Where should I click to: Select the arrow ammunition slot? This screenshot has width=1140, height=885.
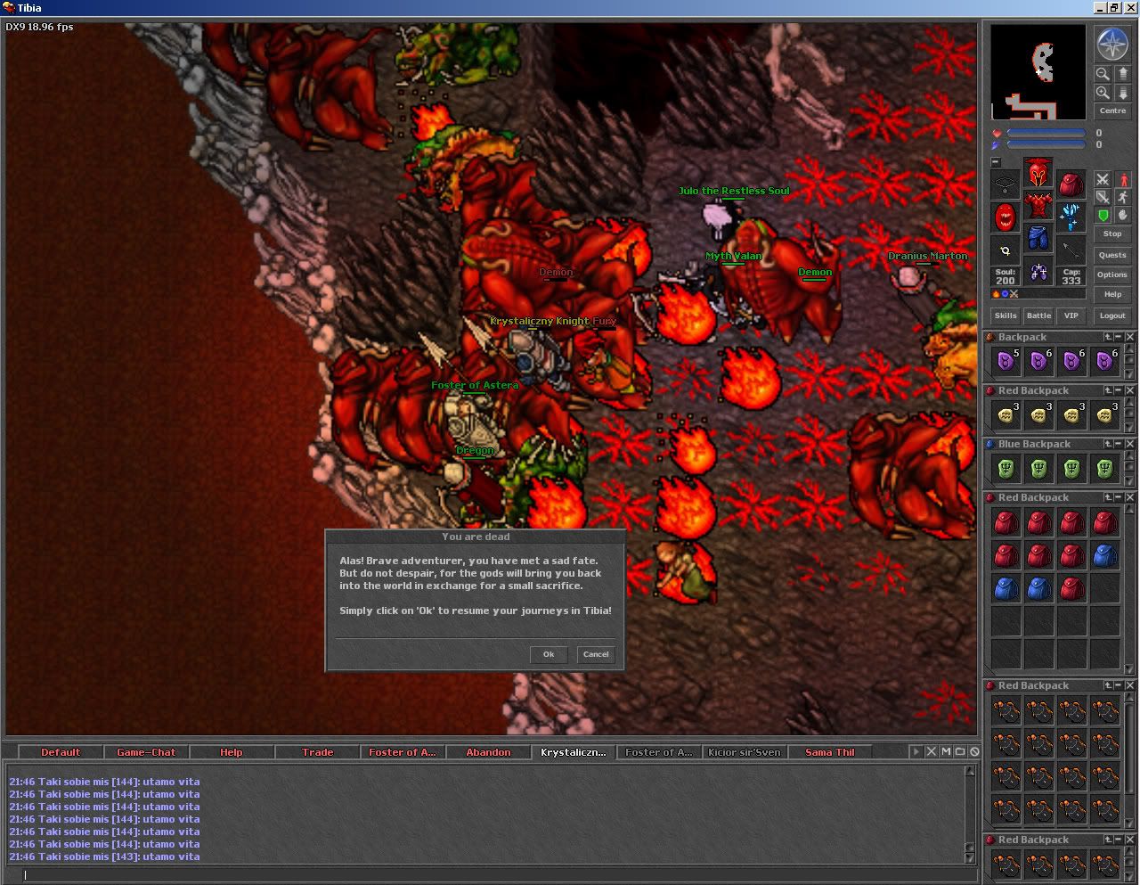tap(1071, 250)
